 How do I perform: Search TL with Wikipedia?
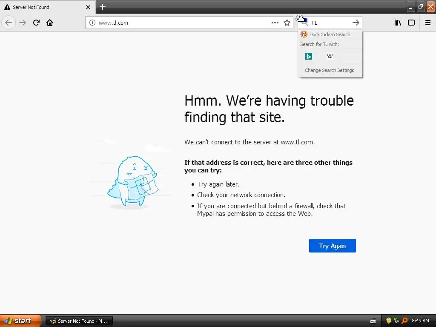click(x=330, y=56)
